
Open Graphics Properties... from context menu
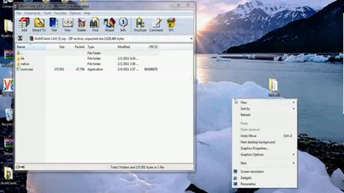[x=264, y=149]
